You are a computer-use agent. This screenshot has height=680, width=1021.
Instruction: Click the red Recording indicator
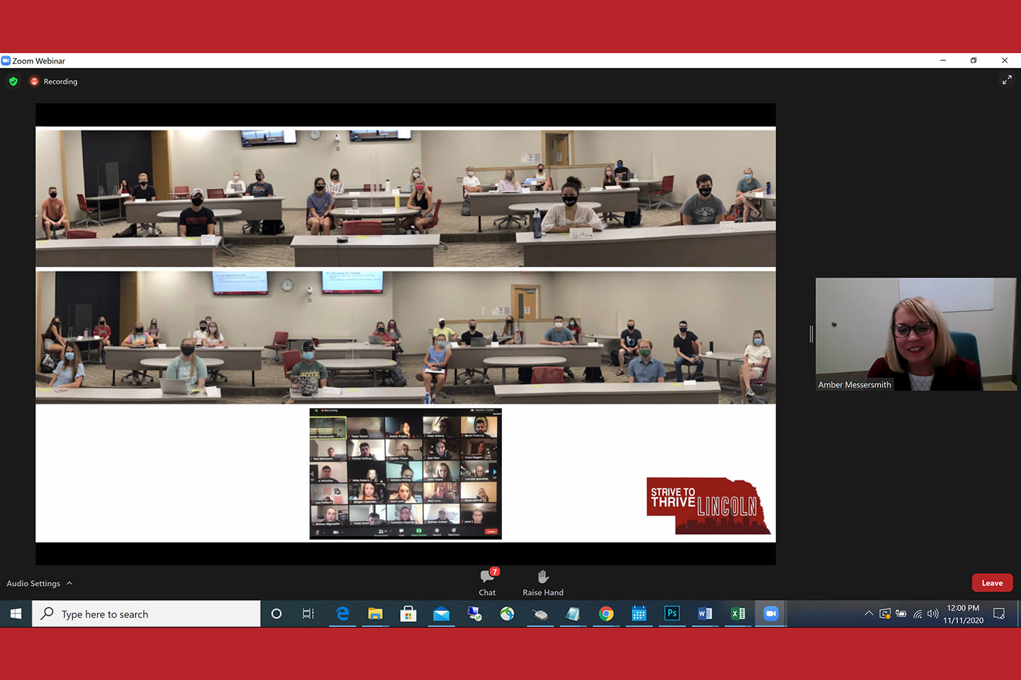tap(34, 81)
